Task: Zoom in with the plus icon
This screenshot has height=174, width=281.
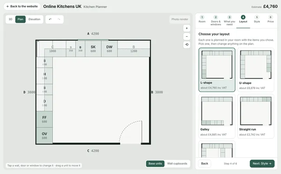Action: 187,28
